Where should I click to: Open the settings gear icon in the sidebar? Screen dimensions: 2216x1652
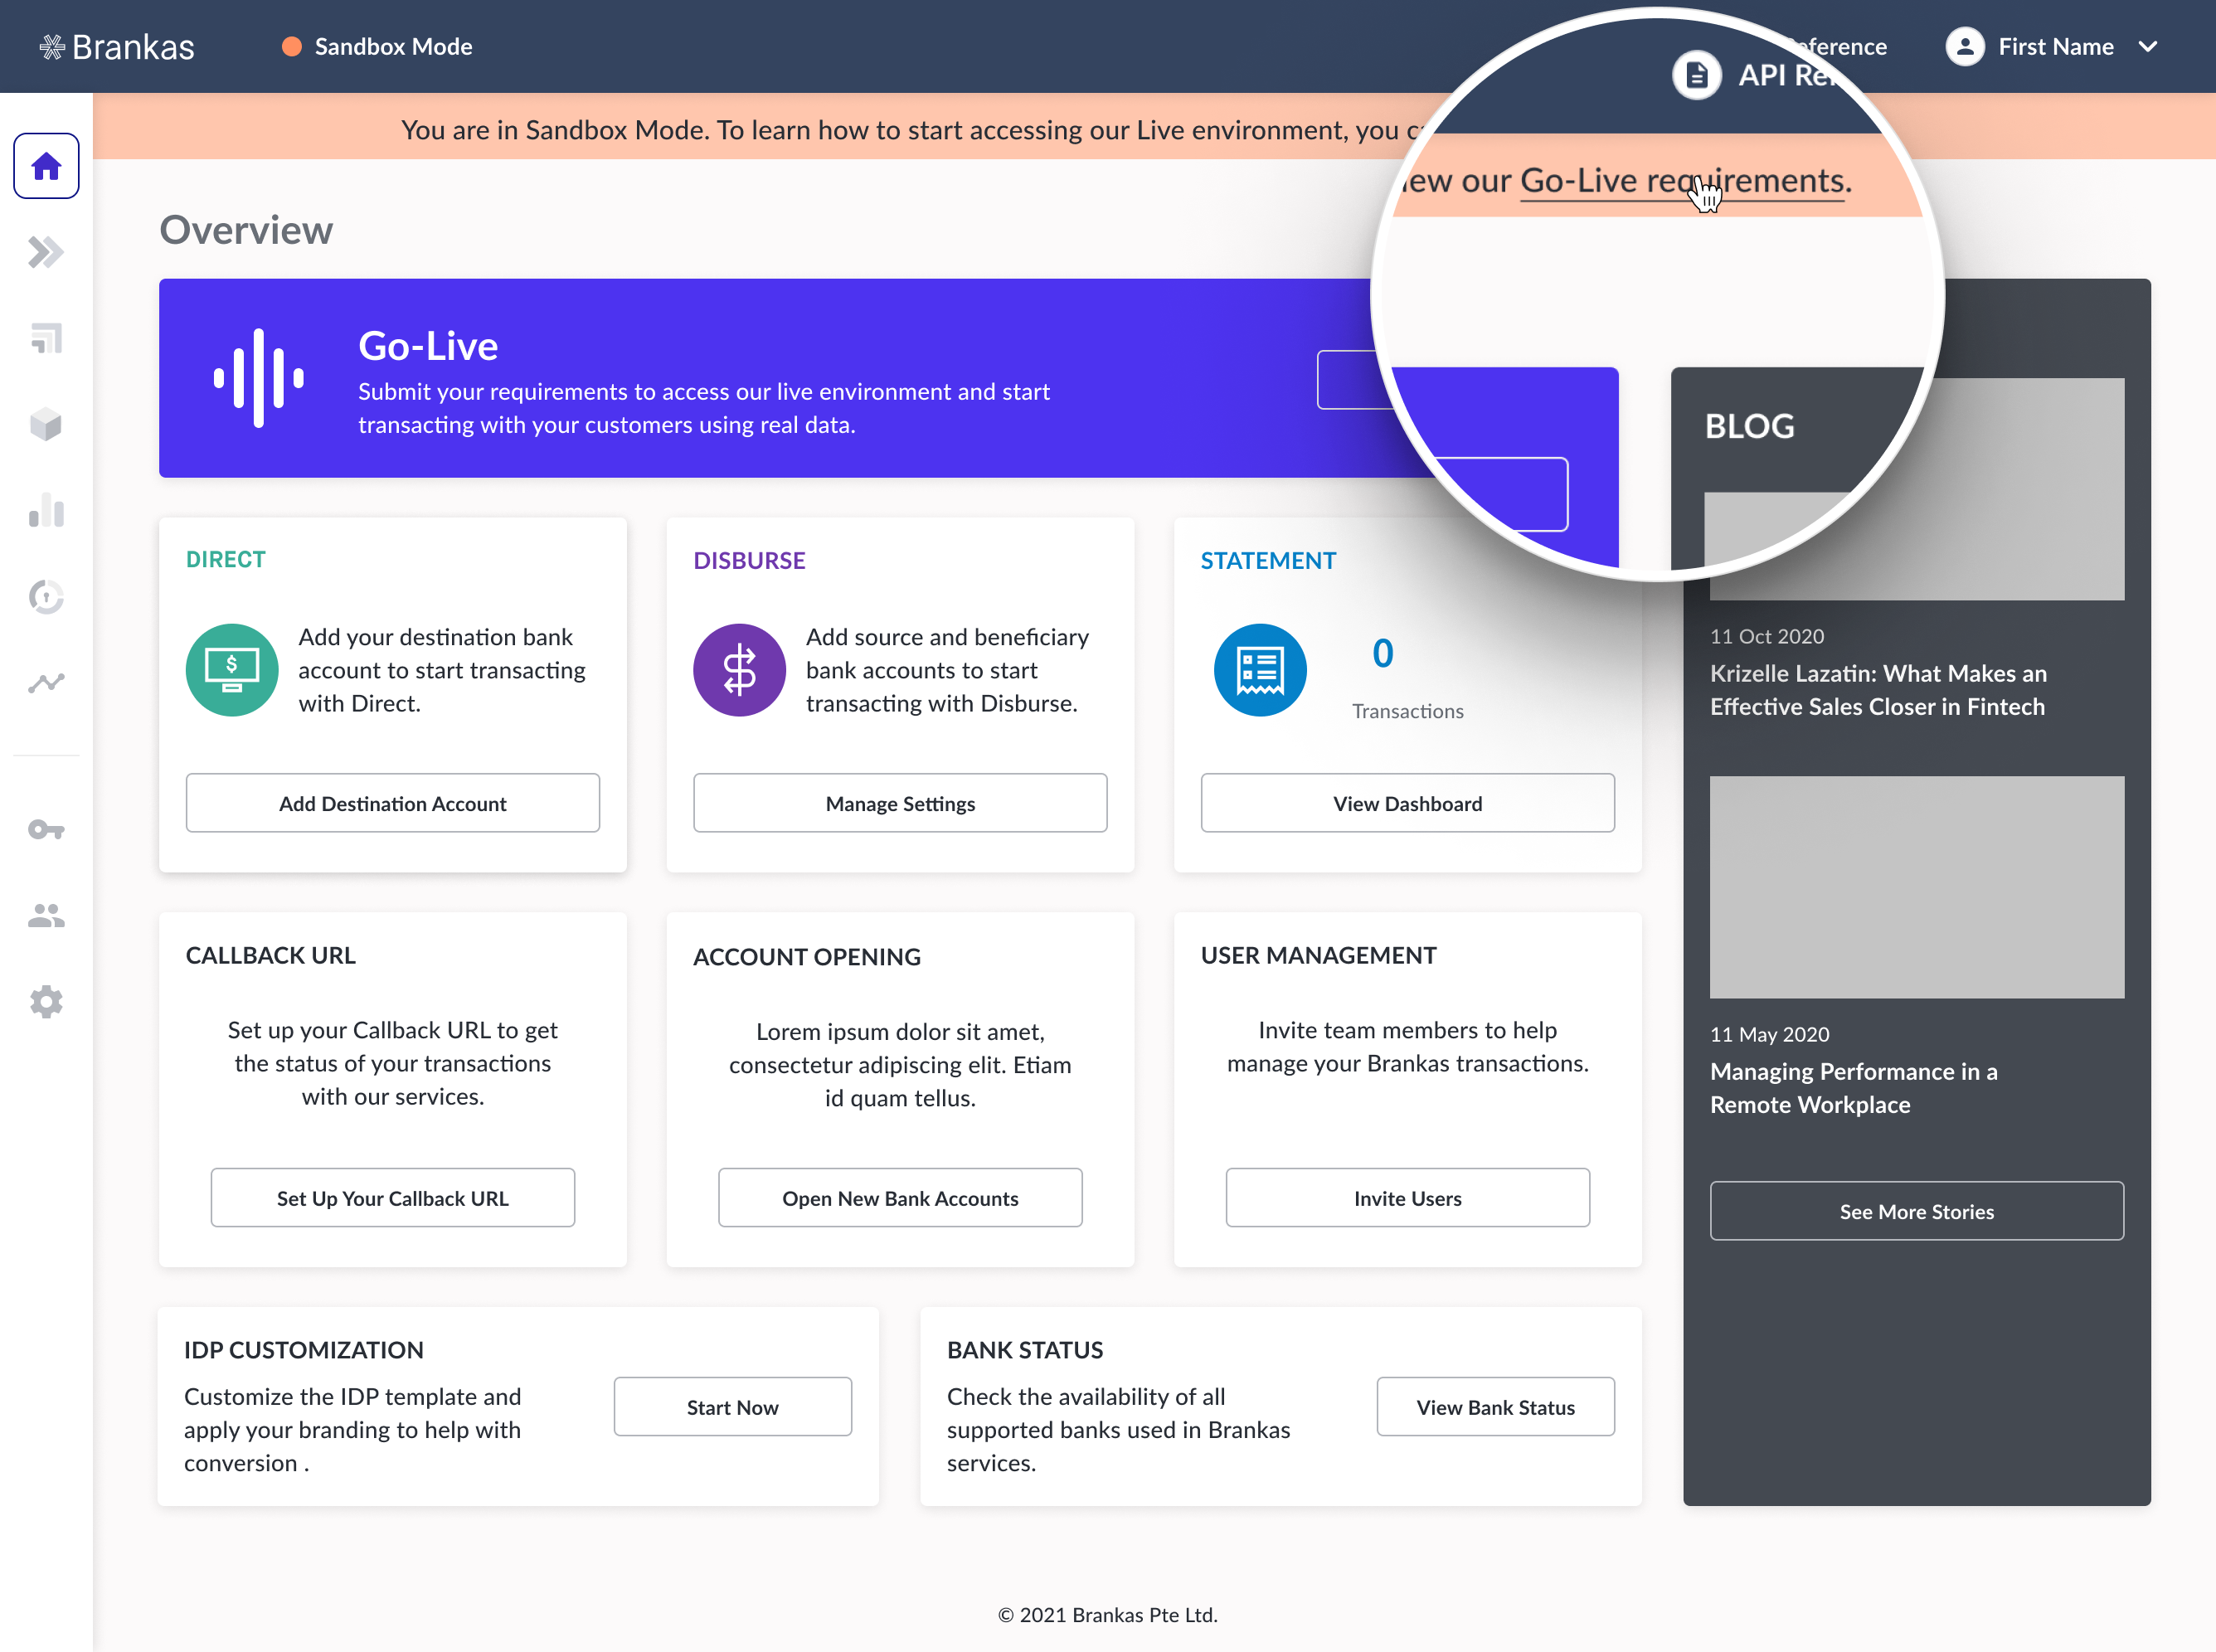point(46,1001)
